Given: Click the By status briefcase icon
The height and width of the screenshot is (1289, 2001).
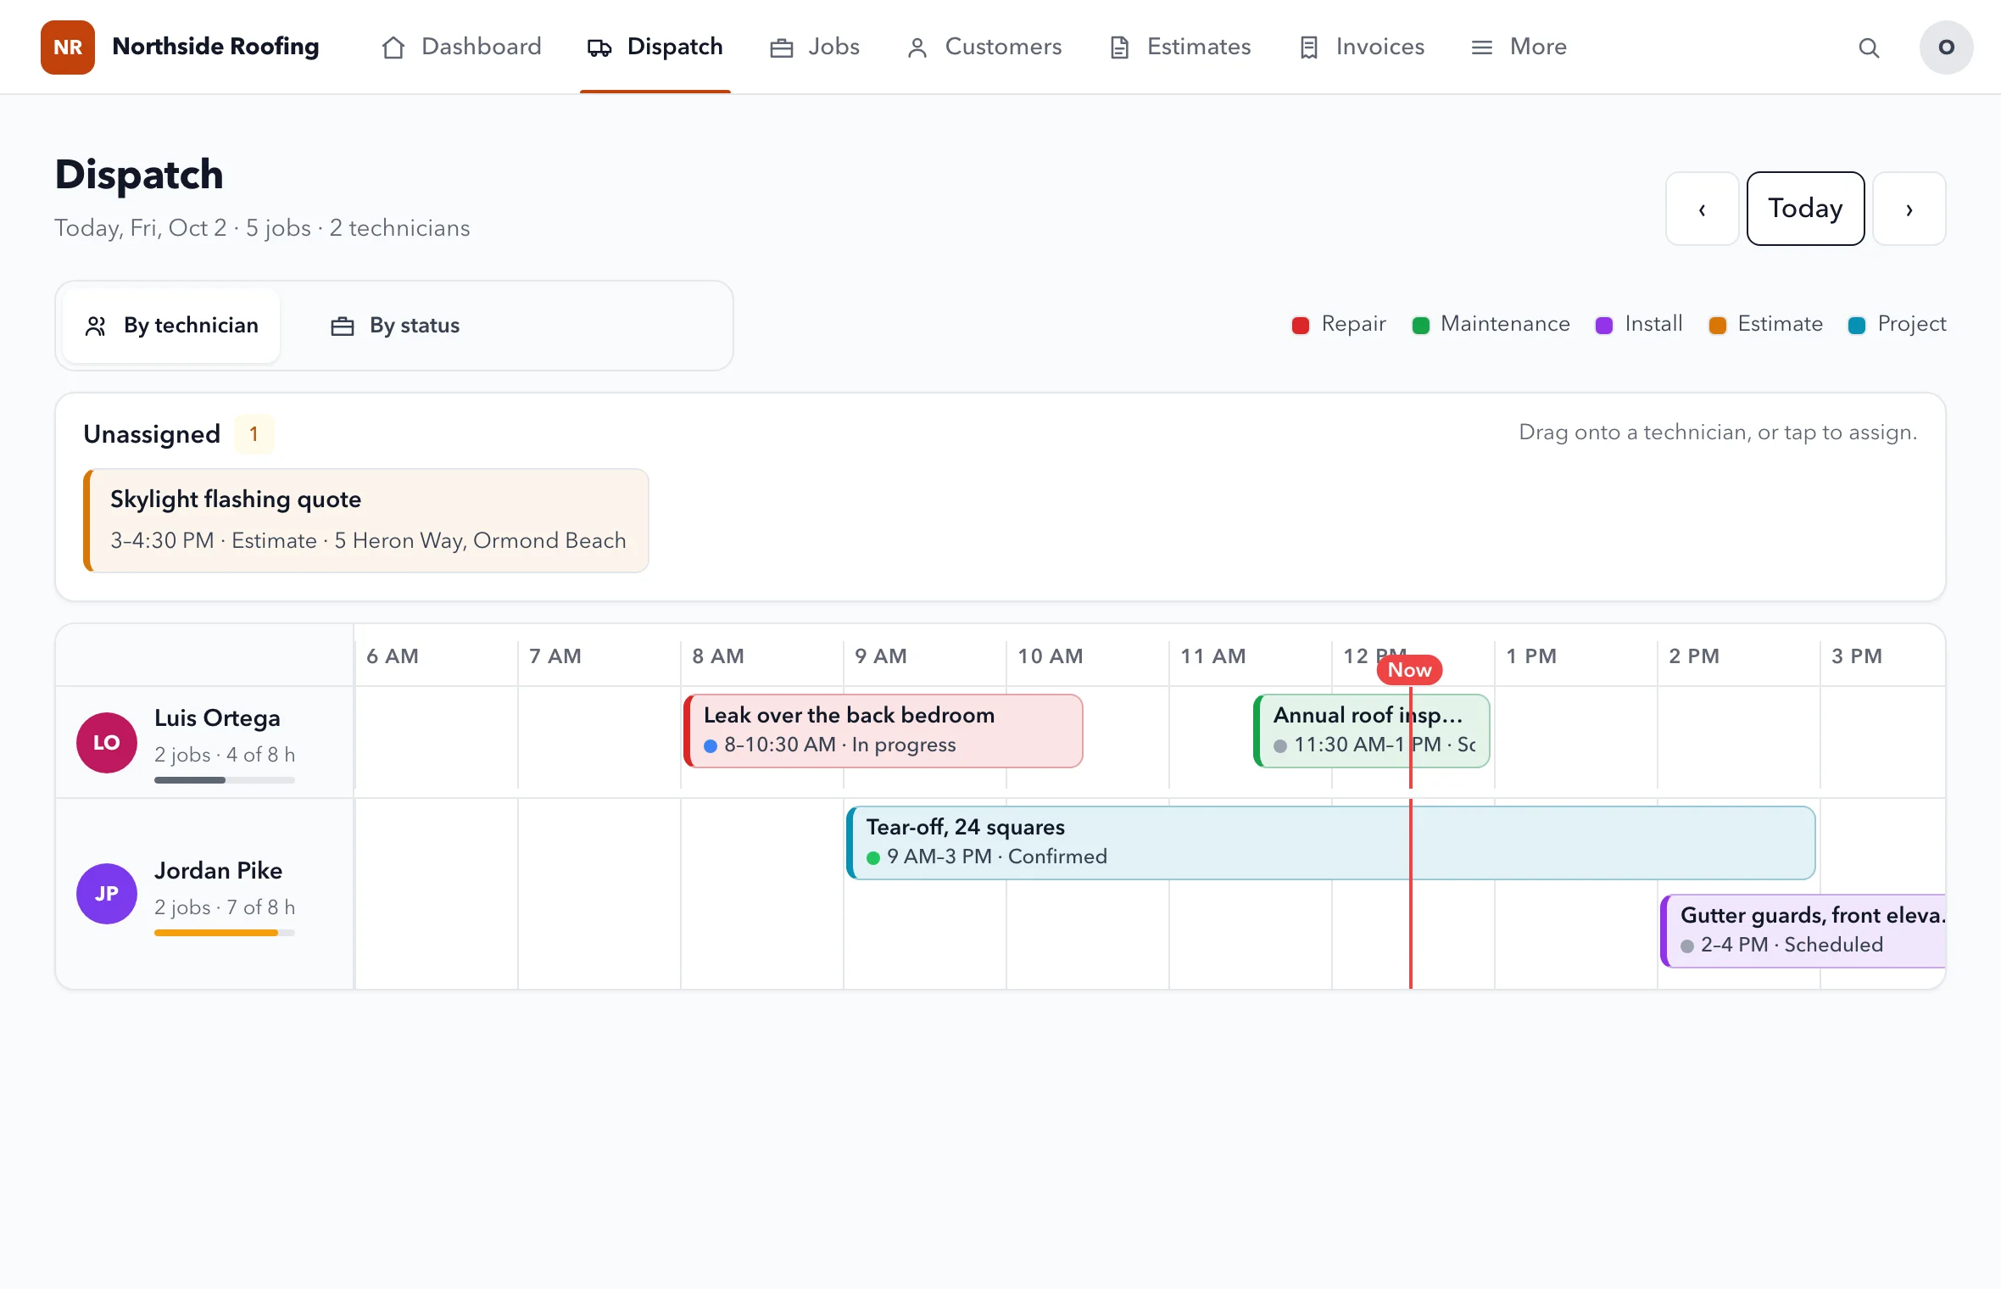Looking at the screenshot, I should pos(342,326).
